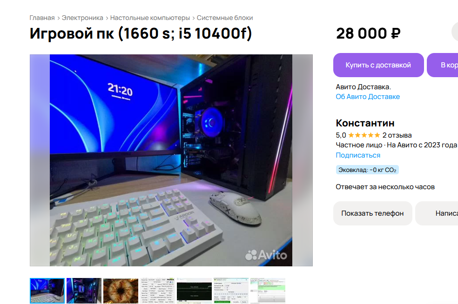
Task: Select first thumbnail with desk setup
Action: [47, 291]
